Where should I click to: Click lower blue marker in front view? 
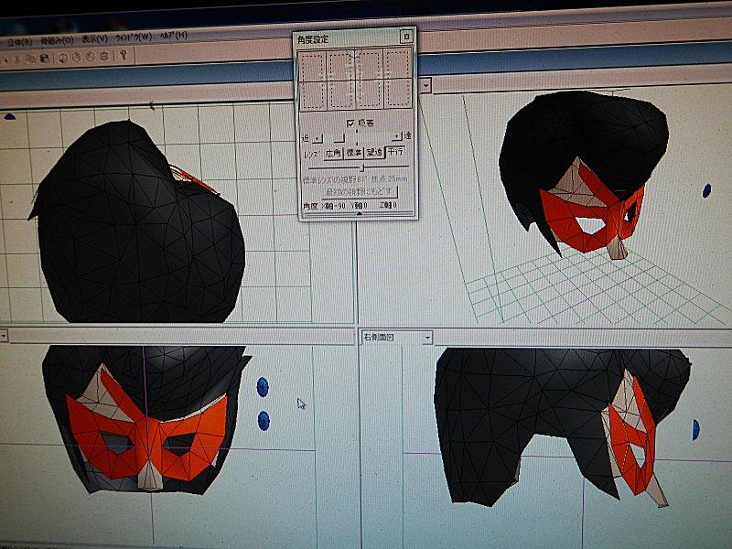[x=264, y=421]
